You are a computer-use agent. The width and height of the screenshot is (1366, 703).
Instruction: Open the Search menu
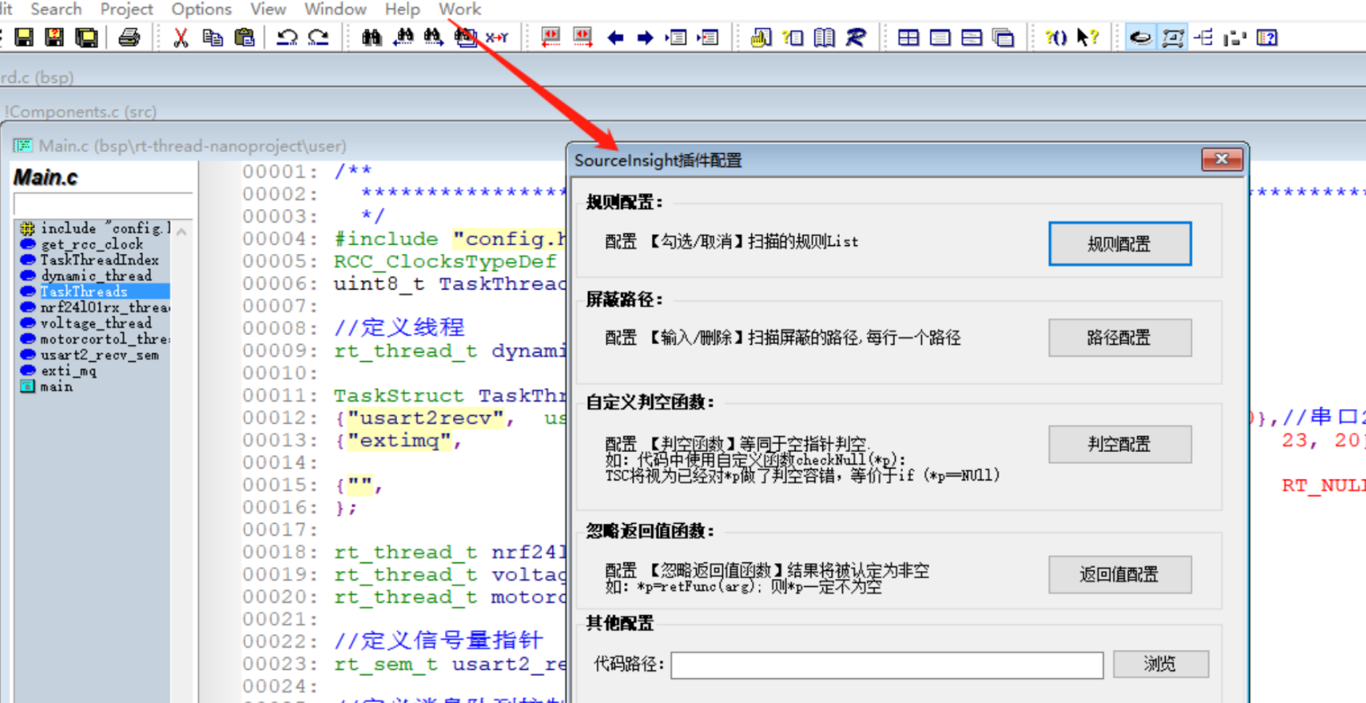pyautogui.click(x=56, y=9)
